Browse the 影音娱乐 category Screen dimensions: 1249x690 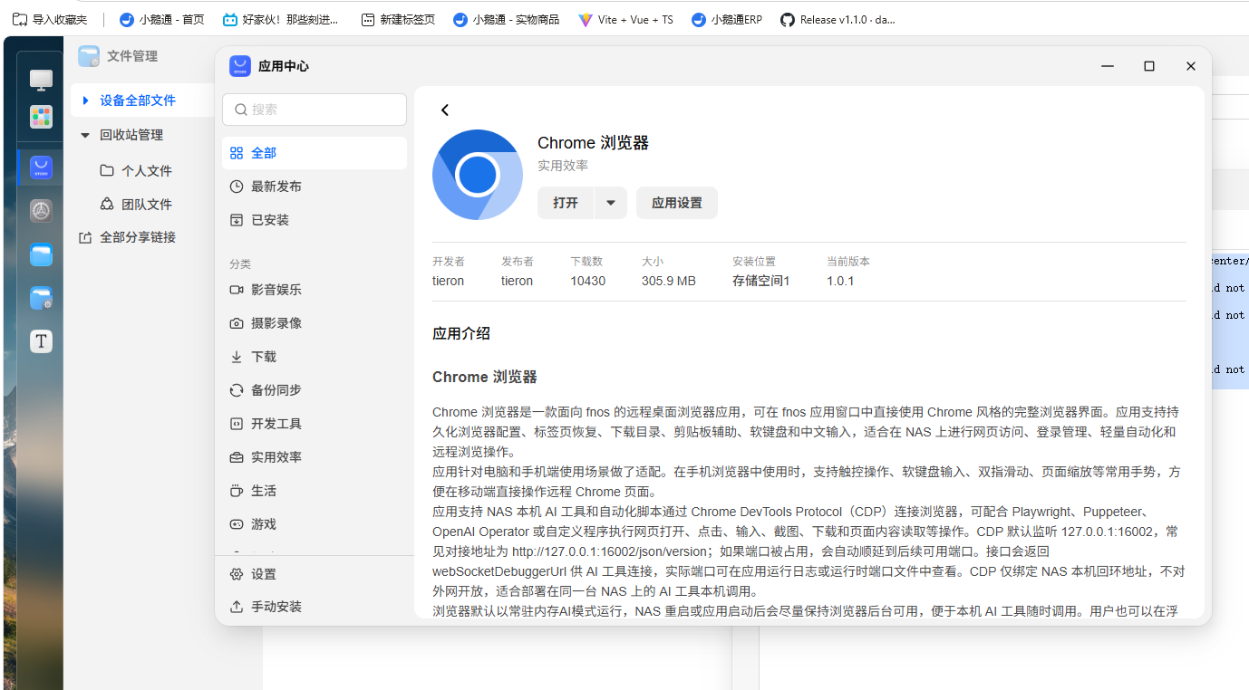tap(315, 290)
